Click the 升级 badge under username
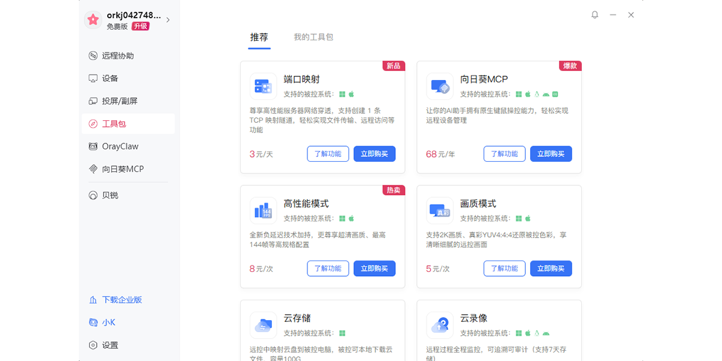Screen dimensions: 722x361 click(x=140, y=26)
